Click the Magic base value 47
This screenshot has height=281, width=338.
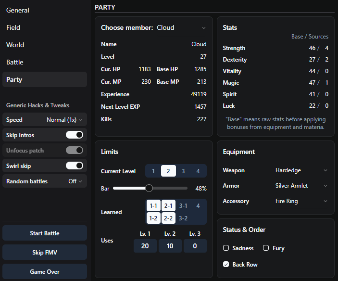pyautogui.click(x=312, y=83)
